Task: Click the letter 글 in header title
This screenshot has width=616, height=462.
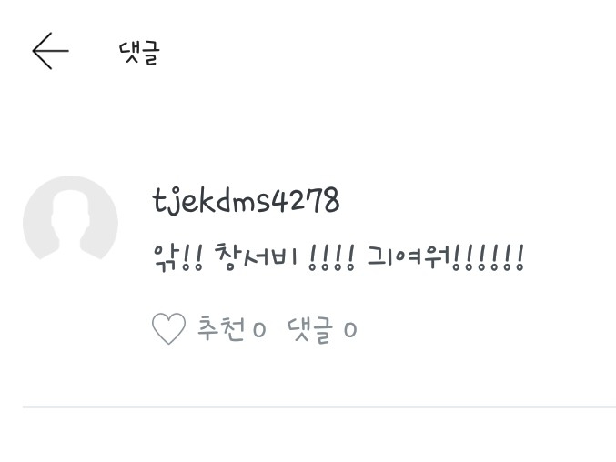Action: (x=150, y=54)
